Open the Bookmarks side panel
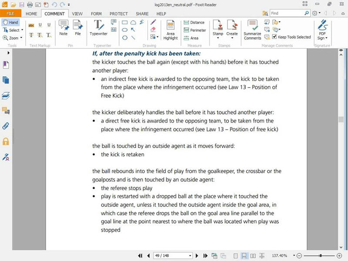The image size is (348, 261). tap(6, 65)
